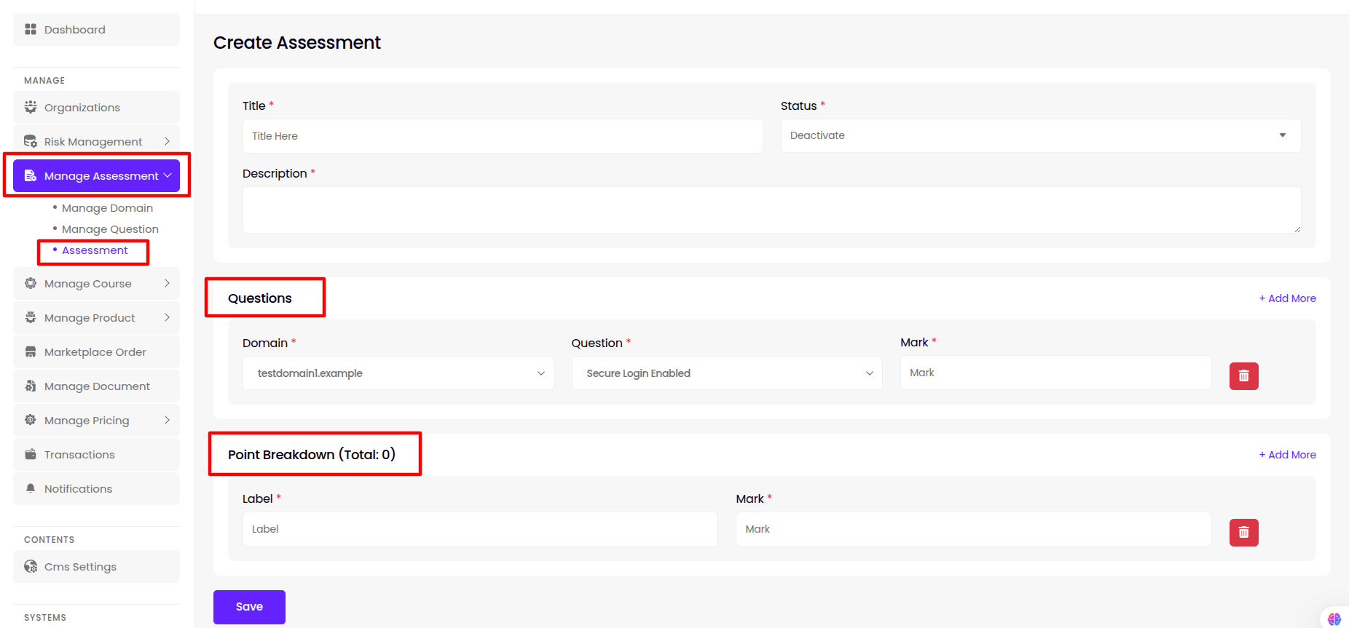Screen dimensions: 1349x628
Task: Open the Question dropdown Secure Login Enabled
Action: pos(726,373)
